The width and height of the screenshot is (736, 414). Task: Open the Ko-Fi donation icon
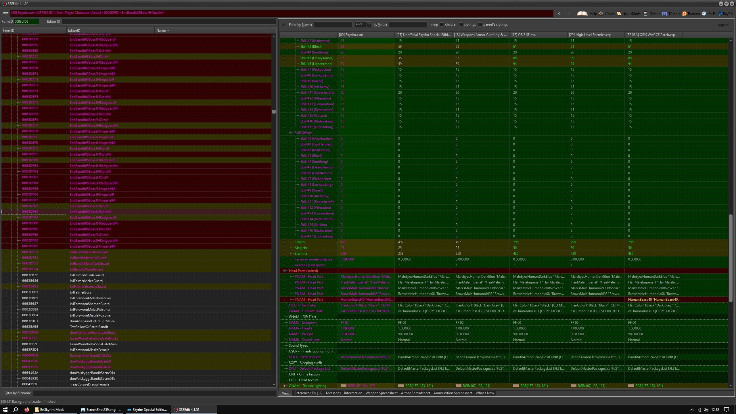(704, 14)
